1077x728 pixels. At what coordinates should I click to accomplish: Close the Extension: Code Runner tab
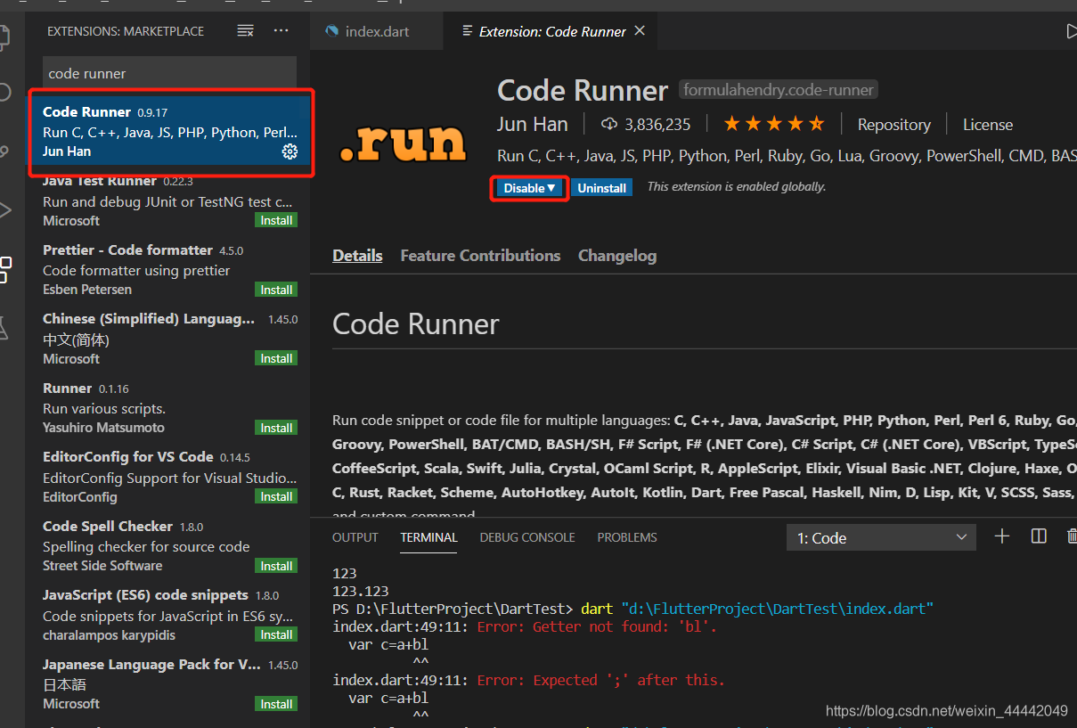pos(640,31)
